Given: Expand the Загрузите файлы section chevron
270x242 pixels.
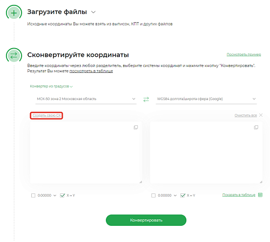Looking at the screenshot, I should 93,12.
